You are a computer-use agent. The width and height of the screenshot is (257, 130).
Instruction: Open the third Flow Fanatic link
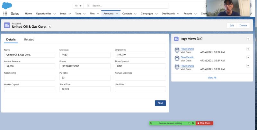point(187,66)
